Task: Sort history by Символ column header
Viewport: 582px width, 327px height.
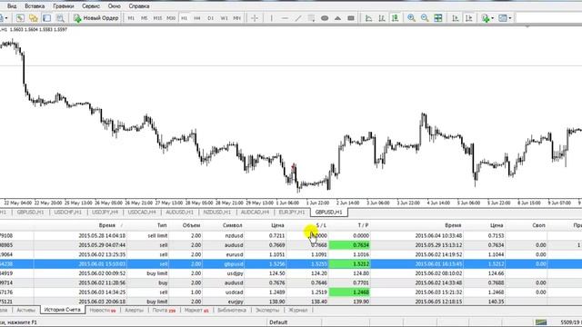Action: pos(233,225)
